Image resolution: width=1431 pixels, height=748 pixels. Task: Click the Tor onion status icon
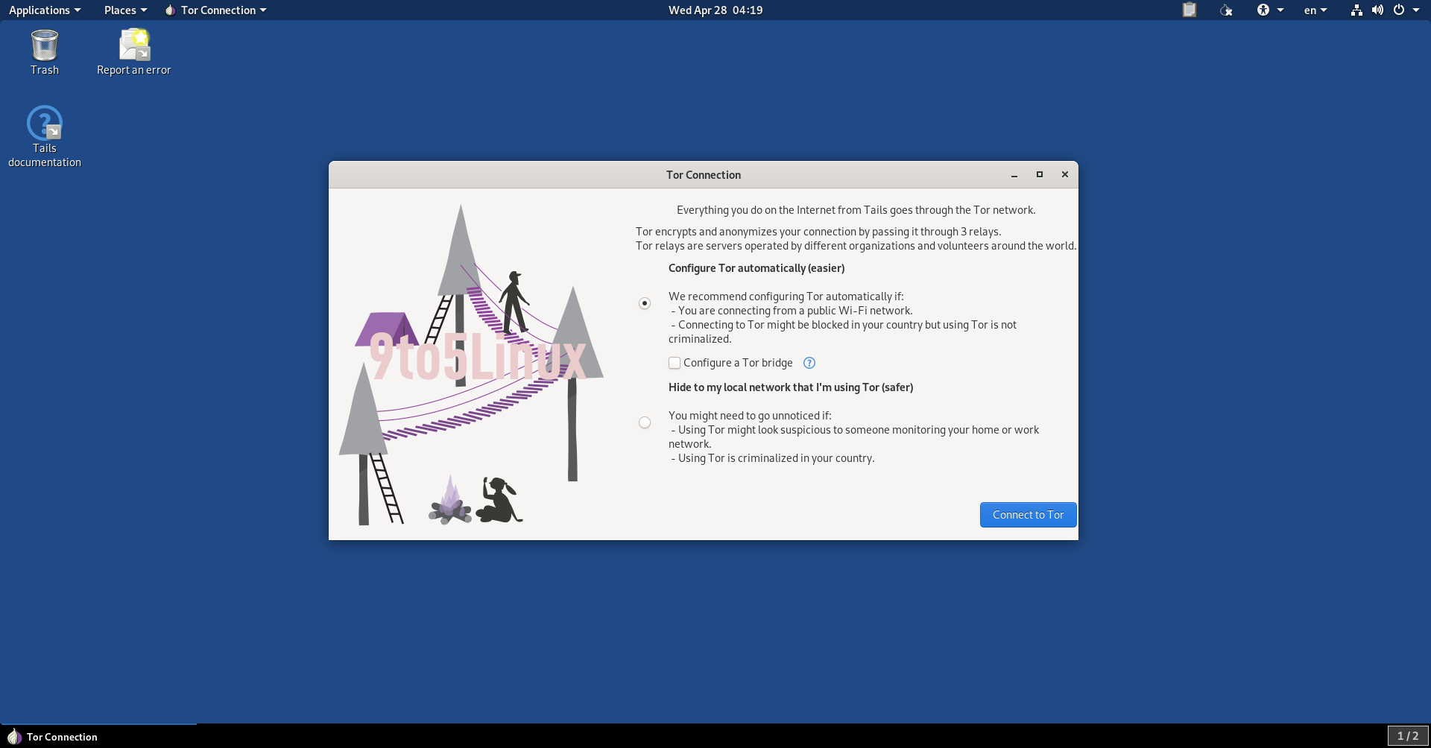coord(1227,10)
